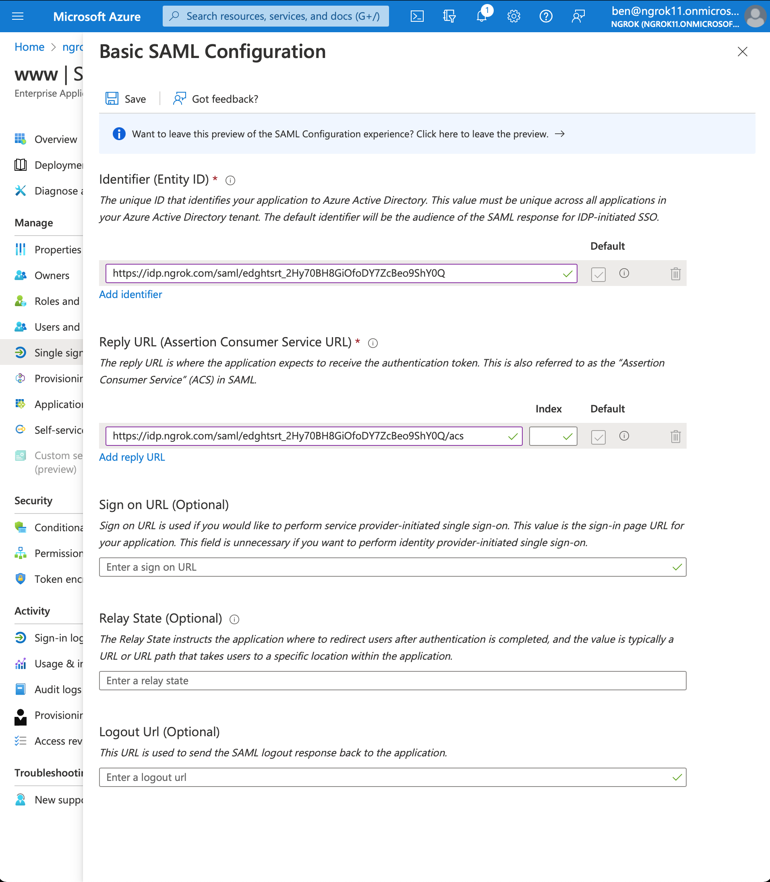Click the Add reply URL link
Viewport: 770px width, 882px height.
tap(132, 457)
